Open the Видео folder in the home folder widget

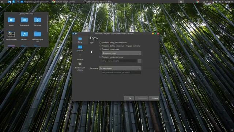click(11, 22)
